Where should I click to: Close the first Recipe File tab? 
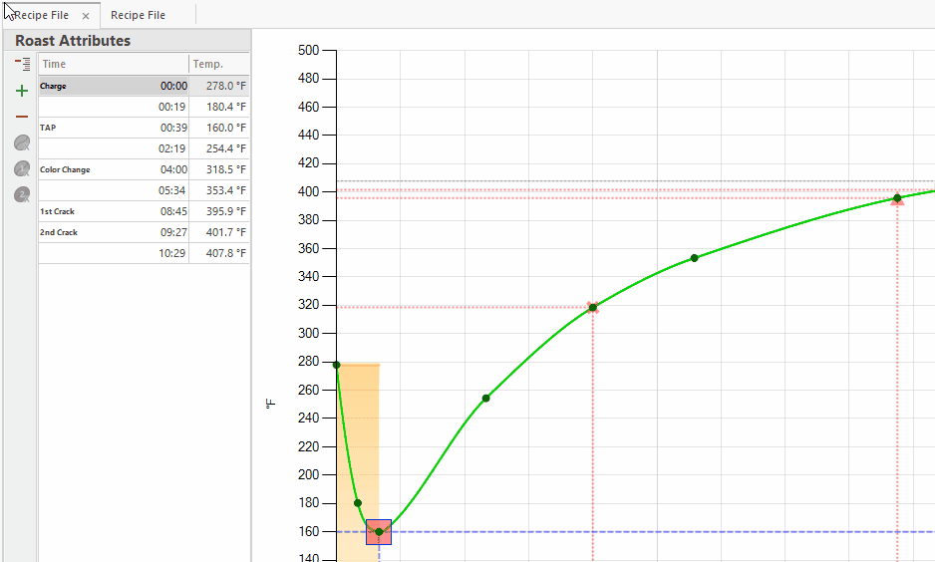[86, 16]
